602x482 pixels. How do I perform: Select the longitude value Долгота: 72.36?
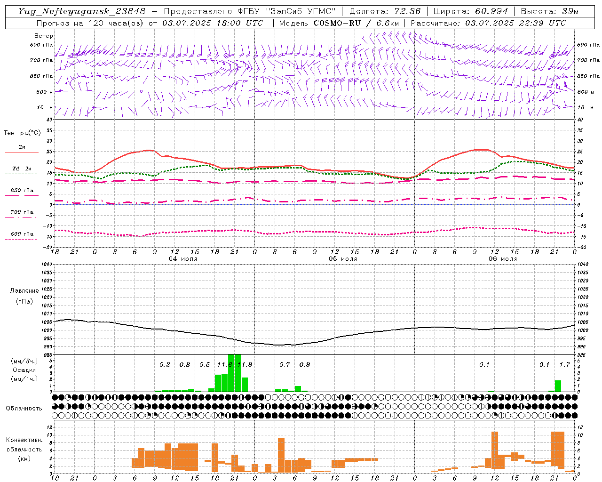pyautogui.click(x=385, y=11)
